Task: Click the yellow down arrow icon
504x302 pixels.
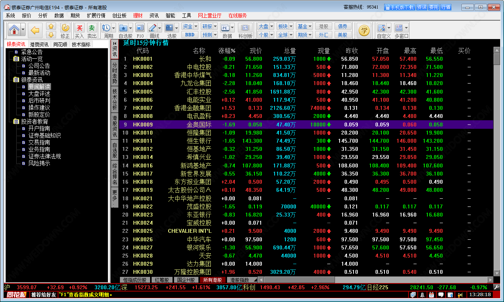Action: click(51, 34)
